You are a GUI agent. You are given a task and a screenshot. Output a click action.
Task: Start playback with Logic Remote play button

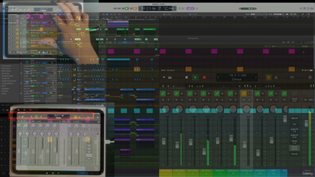click(x=195, y=77)
